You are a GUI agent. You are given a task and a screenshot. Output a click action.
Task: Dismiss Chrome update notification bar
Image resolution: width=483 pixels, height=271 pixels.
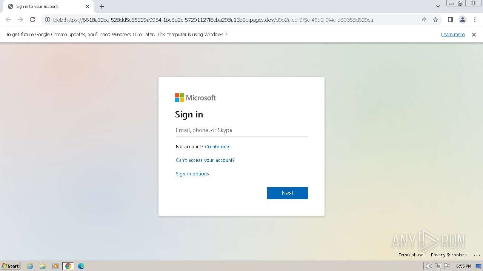[x=474, y=35]
